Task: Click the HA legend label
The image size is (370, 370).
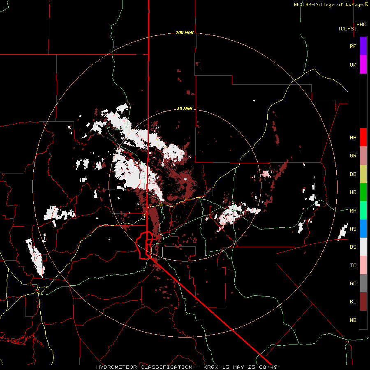Action: tap(353, 138)
